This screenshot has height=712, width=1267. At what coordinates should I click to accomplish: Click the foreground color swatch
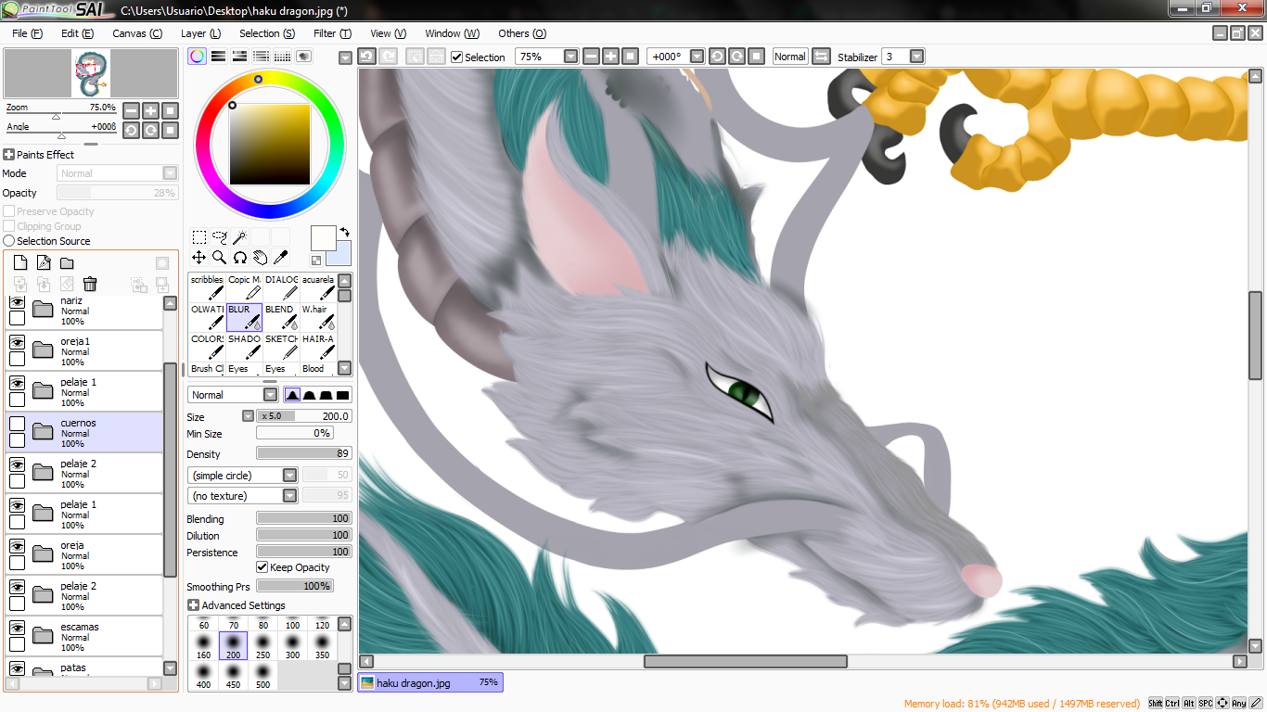pos(323,237)
